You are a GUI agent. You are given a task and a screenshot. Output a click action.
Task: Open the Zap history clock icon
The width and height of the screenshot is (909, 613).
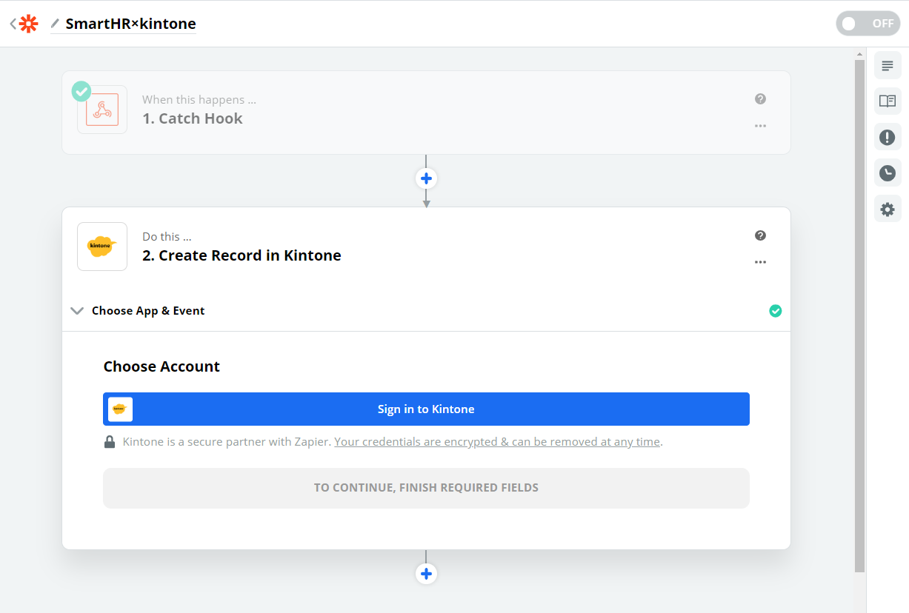pyautogui.click(x=888, y=173)
